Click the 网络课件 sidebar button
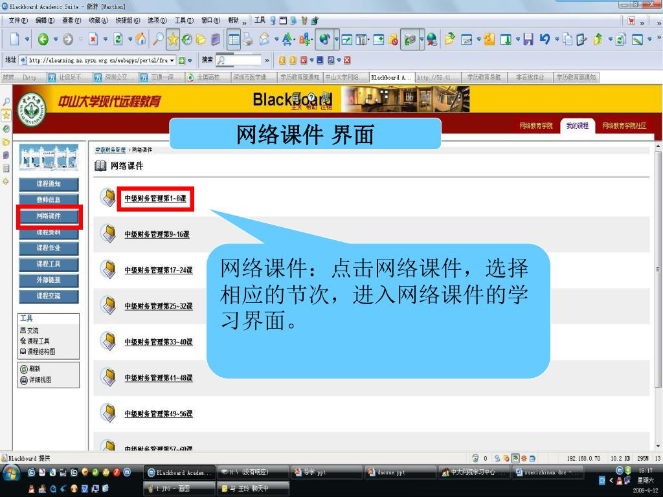Viewport: 663px width, 497px height. tap(49, 215)
